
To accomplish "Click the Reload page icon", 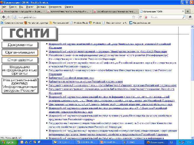I will point(140,17).
